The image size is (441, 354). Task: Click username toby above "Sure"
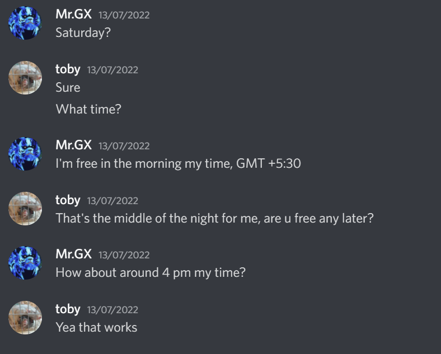click(x=68, y=69)
